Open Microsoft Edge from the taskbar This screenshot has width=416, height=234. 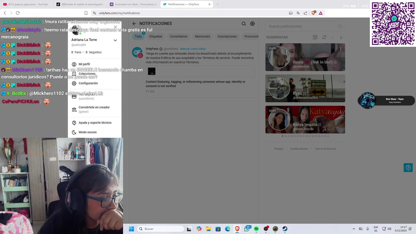[x=228, y=229]
